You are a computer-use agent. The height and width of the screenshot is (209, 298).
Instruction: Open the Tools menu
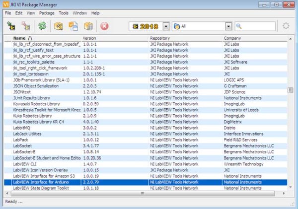[64, 13]
